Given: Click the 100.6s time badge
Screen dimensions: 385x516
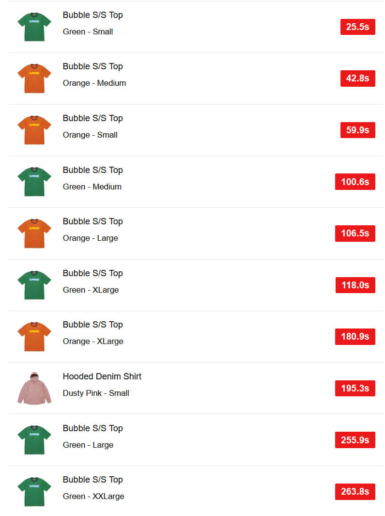Looking at the screenshot, I should (355, 182).
